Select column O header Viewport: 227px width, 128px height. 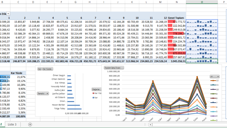[x=202, y=2]
